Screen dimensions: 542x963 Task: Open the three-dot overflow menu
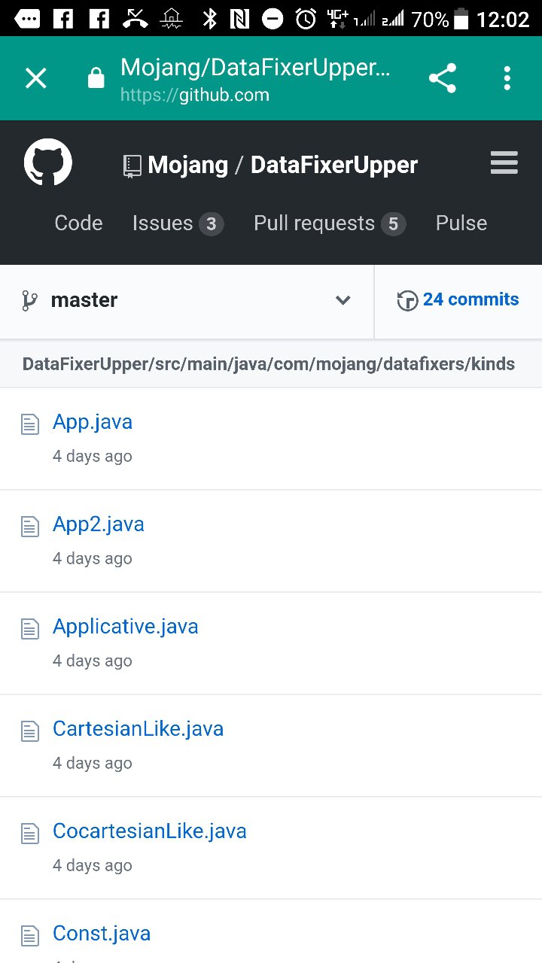point(507,78)
